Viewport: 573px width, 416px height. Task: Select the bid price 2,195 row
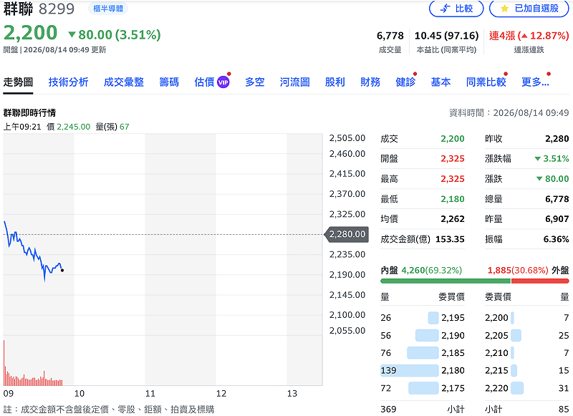click(423, 318)
